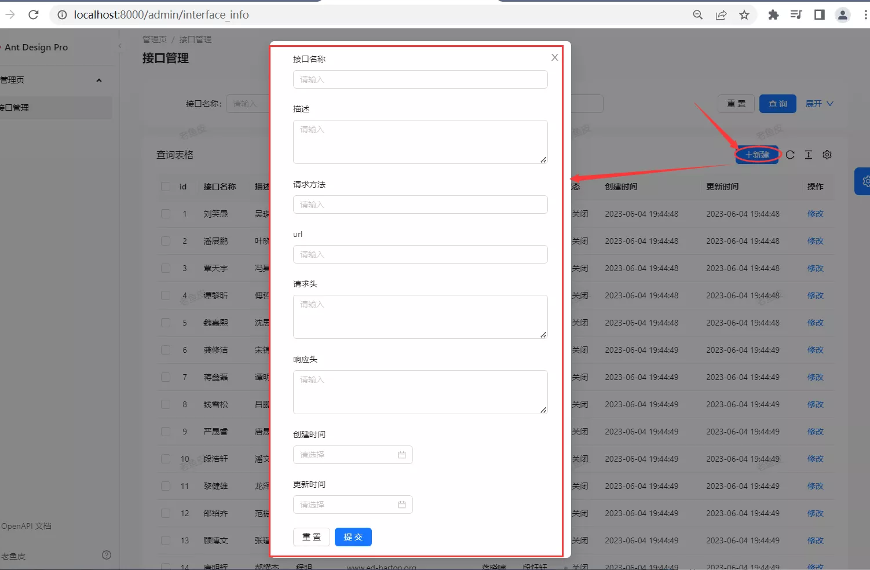Click 修改 for row 12 邵绍齐
Screen dimensions: 870x570
[816, 513]
